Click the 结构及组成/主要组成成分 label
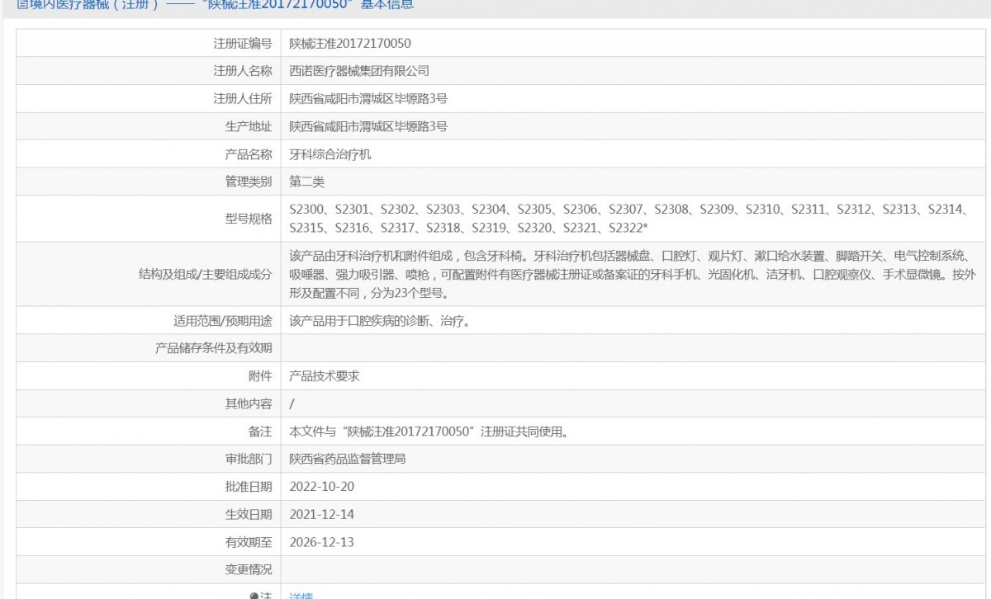 [x=205, y=275]
